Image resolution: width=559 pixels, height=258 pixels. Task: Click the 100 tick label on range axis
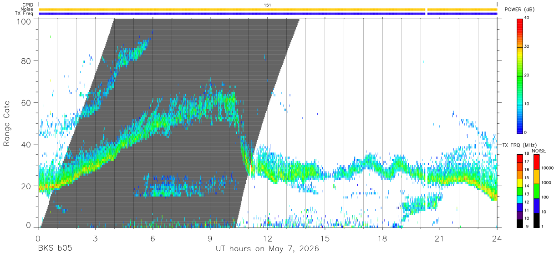[x=24, y=21]
